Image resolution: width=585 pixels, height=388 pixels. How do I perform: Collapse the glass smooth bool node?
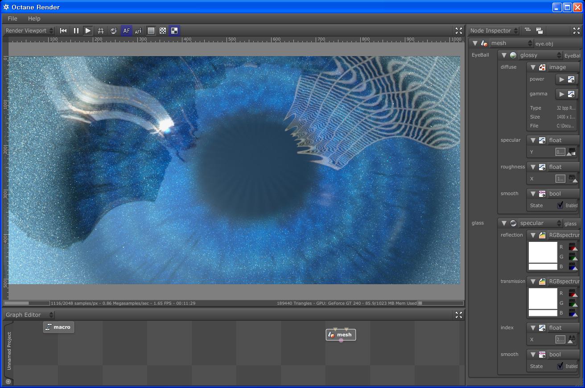[533, 355]
